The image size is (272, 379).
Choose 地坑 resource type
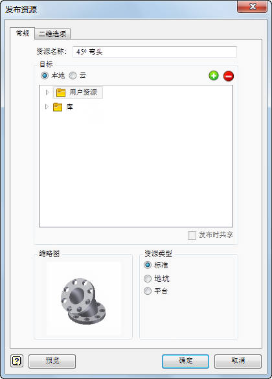tap(148, 279)
